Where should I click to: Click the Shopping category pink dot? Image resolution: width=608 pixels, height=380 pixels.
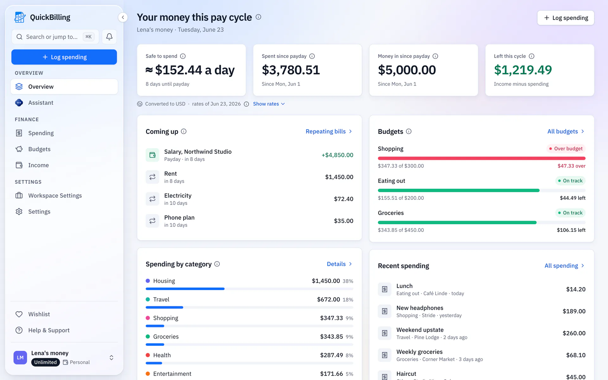click(x=148, y=318)
